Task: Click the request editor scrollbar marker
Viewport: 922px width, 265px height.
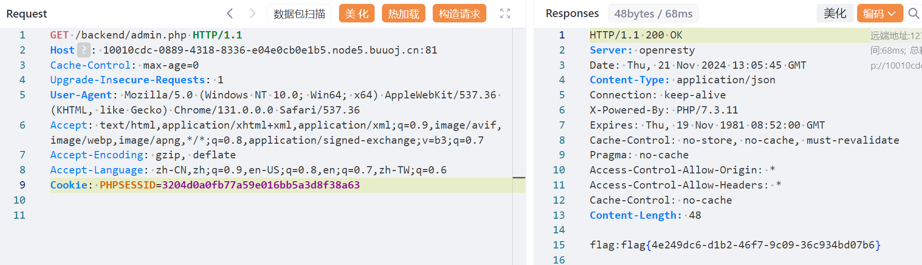Action: [x=519, y=178]
